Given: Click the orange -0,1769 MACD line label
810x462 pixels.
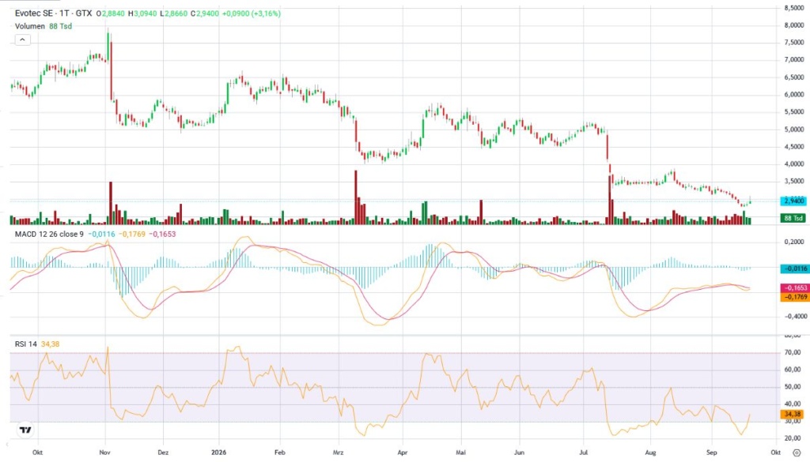Looking at the screenshot, I should pos(794,298).
